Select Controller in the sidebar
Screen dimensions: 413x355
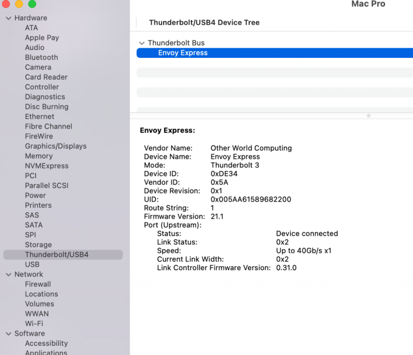(42, 87)
